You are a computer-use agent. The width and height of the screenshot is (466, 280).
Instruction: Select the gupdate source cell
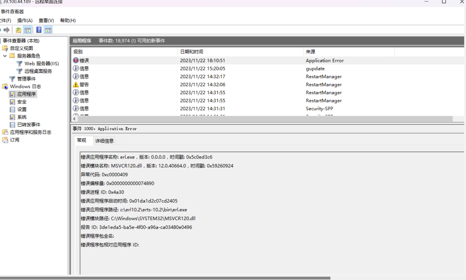315,68
